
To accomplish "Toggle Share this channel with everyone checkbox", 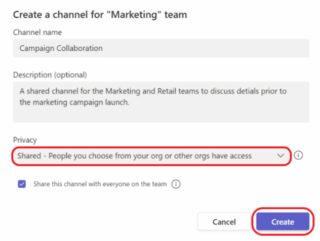I will tap(22, 184).
